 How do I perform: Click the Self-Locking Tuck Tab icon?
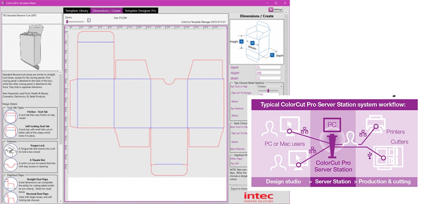click(x=11, y=131)
